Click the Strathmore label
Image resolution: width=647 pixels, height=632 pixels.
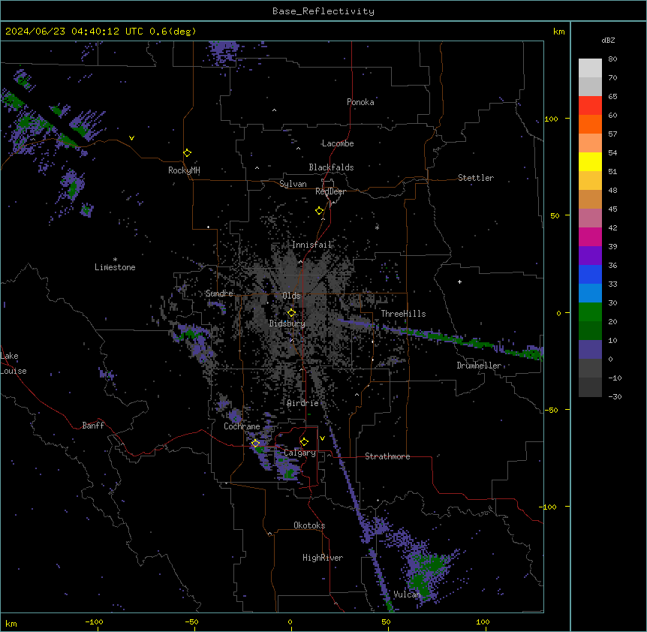(x=387, y=456)
